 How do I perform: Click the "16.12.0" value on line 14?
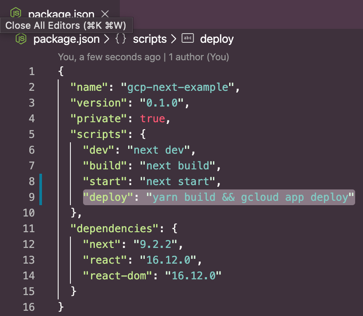(x=193, y=275)
